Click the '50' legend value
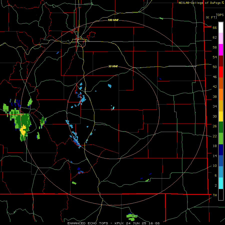The width and height of the screenshot is (225, 225). (x=215, y=67)
